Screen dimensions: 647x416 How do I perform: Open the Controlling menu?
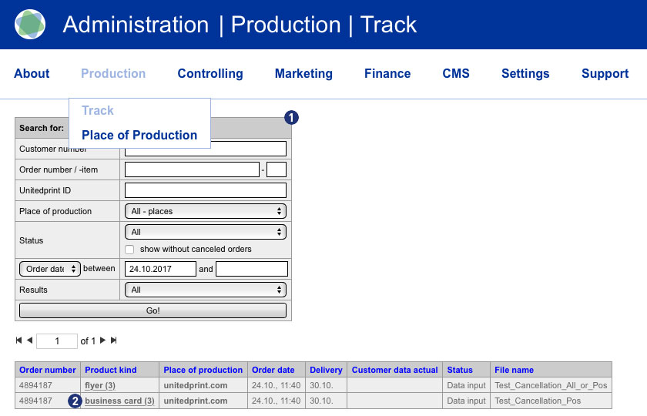[x=210, y=74]
